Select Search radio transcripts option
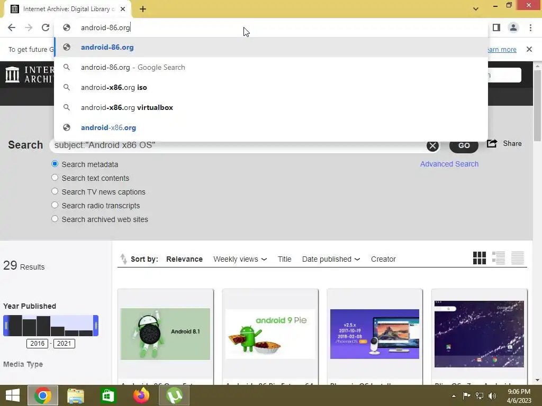Screen dimensions: 542x406 [x=55, y=205]
